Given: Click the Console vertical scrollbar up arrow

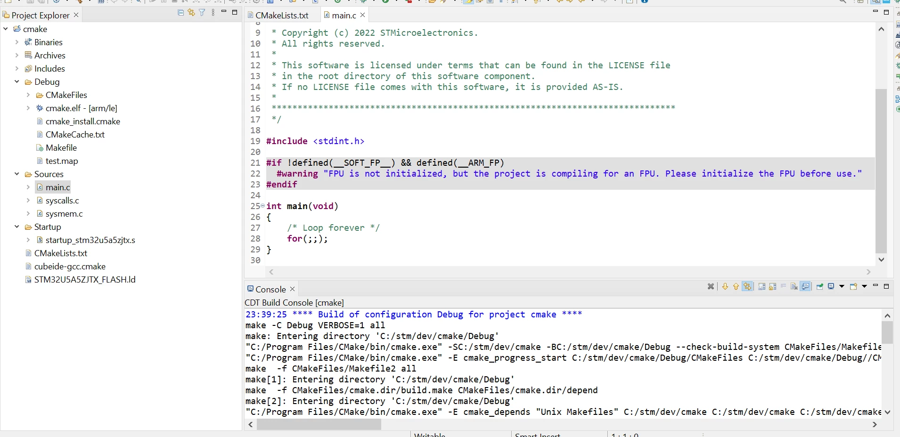Looking at the screenshot, I should tap(887, 316).
